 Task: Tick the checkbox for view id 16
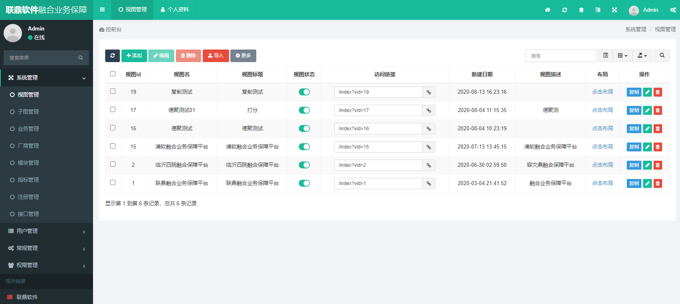pos(113,128)
